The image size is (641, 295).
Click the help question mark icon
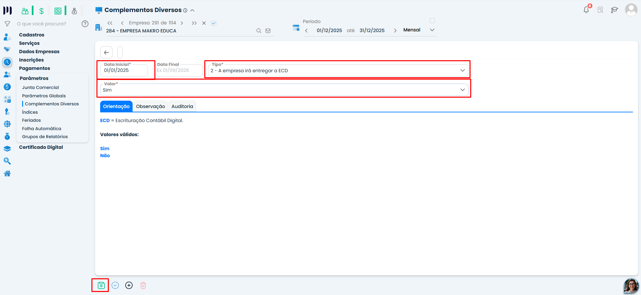click(x=85, y=24)
